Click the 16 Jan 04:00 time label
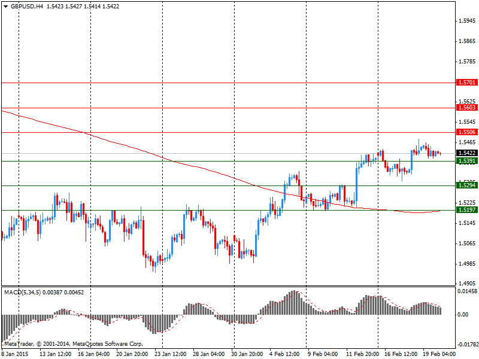479x359 pixels. [94, 354]
